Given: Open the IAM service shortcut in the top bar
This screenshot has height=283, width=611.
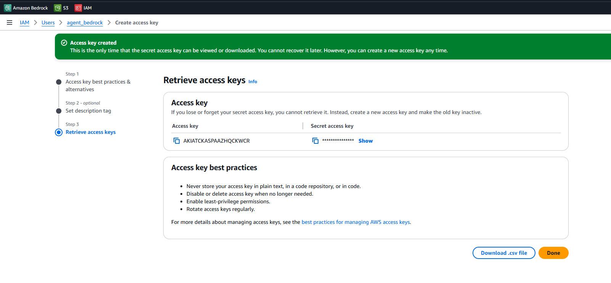Looking at the screenshot, I should [x=83, y=8].
